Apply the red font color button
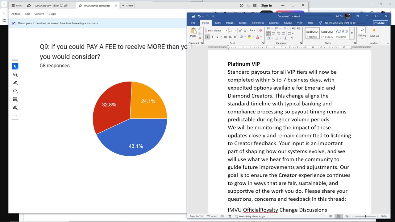 (x=258, y=37)
